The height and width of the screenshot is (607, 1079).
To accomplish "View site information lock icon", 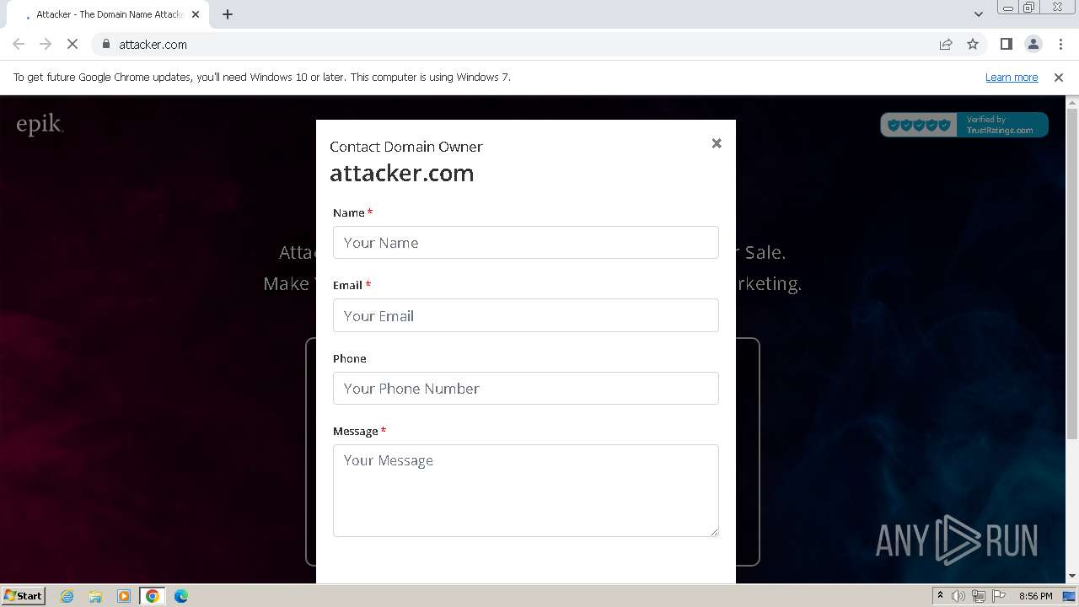I will 106,44.
